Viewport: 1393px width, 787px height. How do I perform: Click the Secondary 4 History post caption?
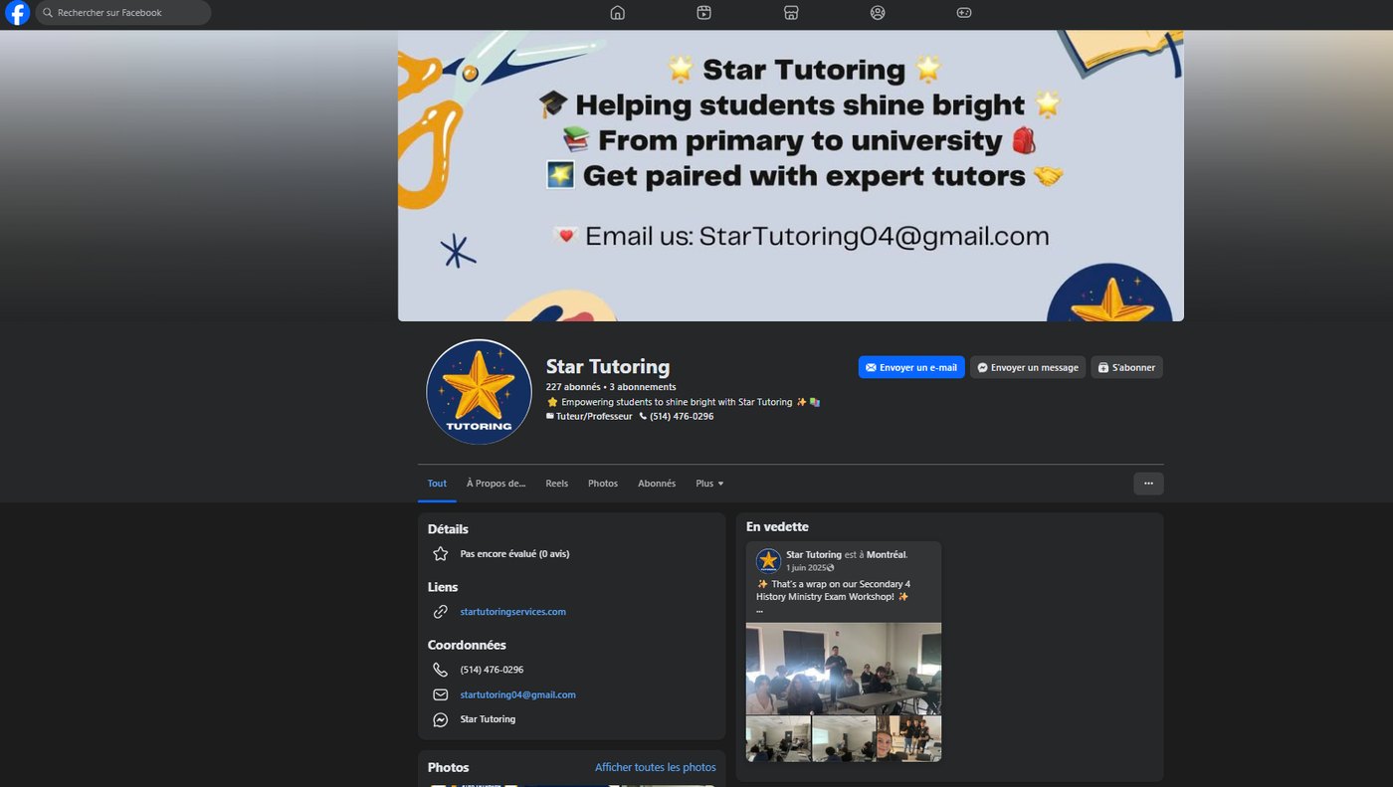(833, 590)
